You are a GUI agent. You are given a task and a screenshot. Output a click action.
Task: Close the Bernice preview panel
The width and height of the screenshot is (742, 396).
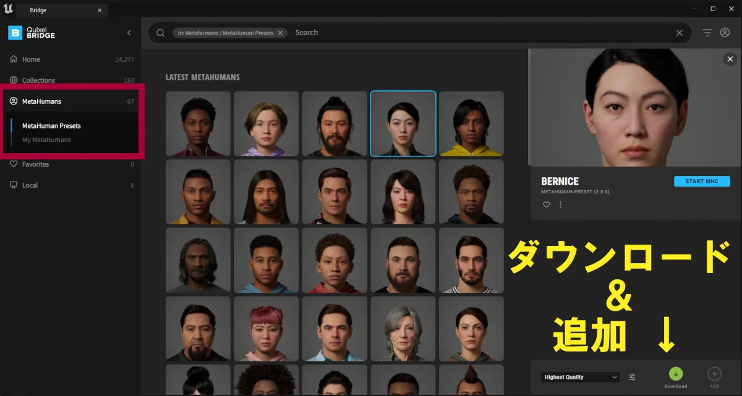[x=730, y=59]
